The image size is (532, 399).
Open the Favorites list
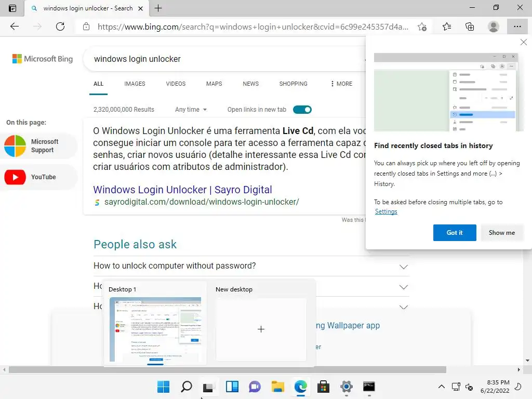click(x=447, y=26)
